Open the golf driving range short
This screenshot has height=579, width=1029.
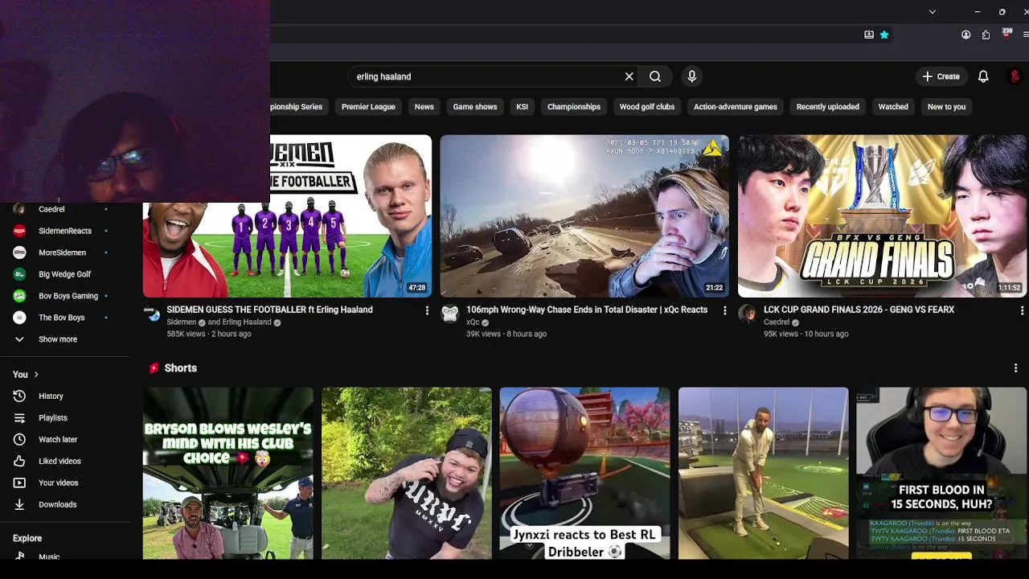click(763, 473)
